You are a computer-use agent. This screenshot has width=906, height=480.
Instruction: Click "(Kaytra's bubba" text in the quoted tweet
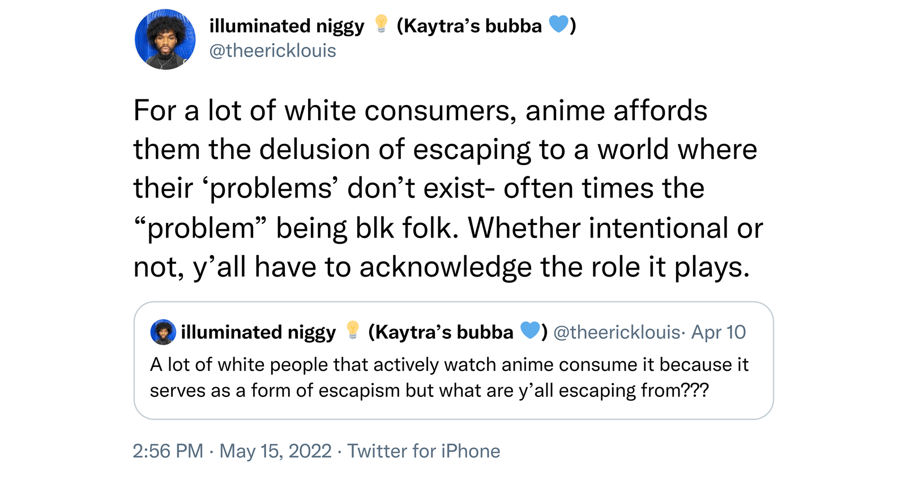pos(441,332)
